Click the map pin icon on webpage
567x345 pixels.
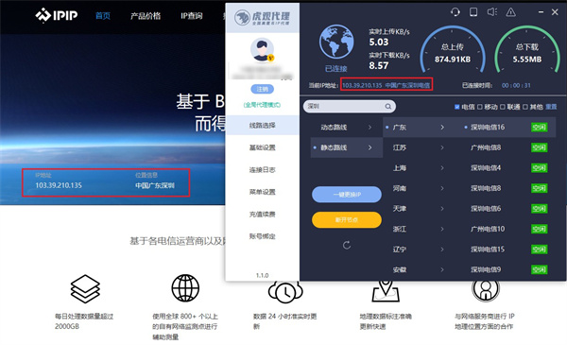click(386, 291)
